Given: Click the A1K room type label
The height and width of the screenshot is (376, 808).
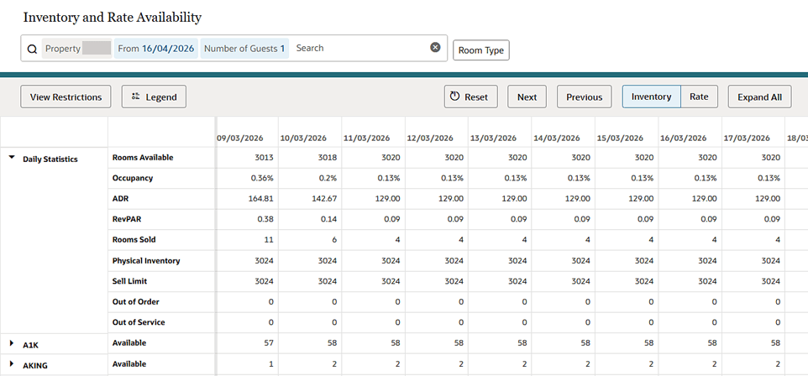Looking at the screenshot, I should point(30,345).
